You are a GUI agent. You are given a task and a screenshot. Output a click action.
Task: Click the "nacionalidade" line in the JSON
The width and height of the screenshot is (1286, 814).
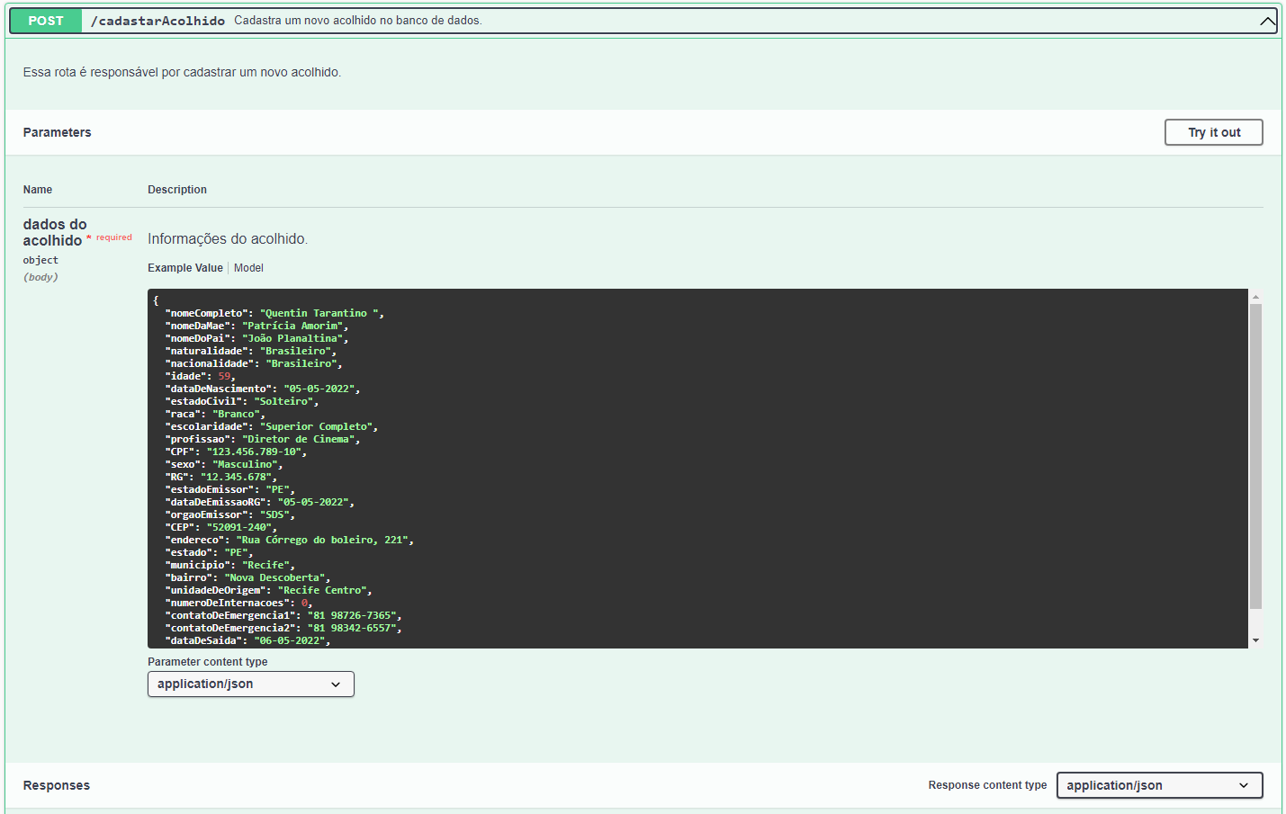pyautogui.click(x=254, y=363)
